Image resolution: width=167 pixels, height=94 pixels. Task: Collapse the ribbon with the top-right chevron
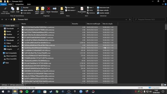pos(163,4)
